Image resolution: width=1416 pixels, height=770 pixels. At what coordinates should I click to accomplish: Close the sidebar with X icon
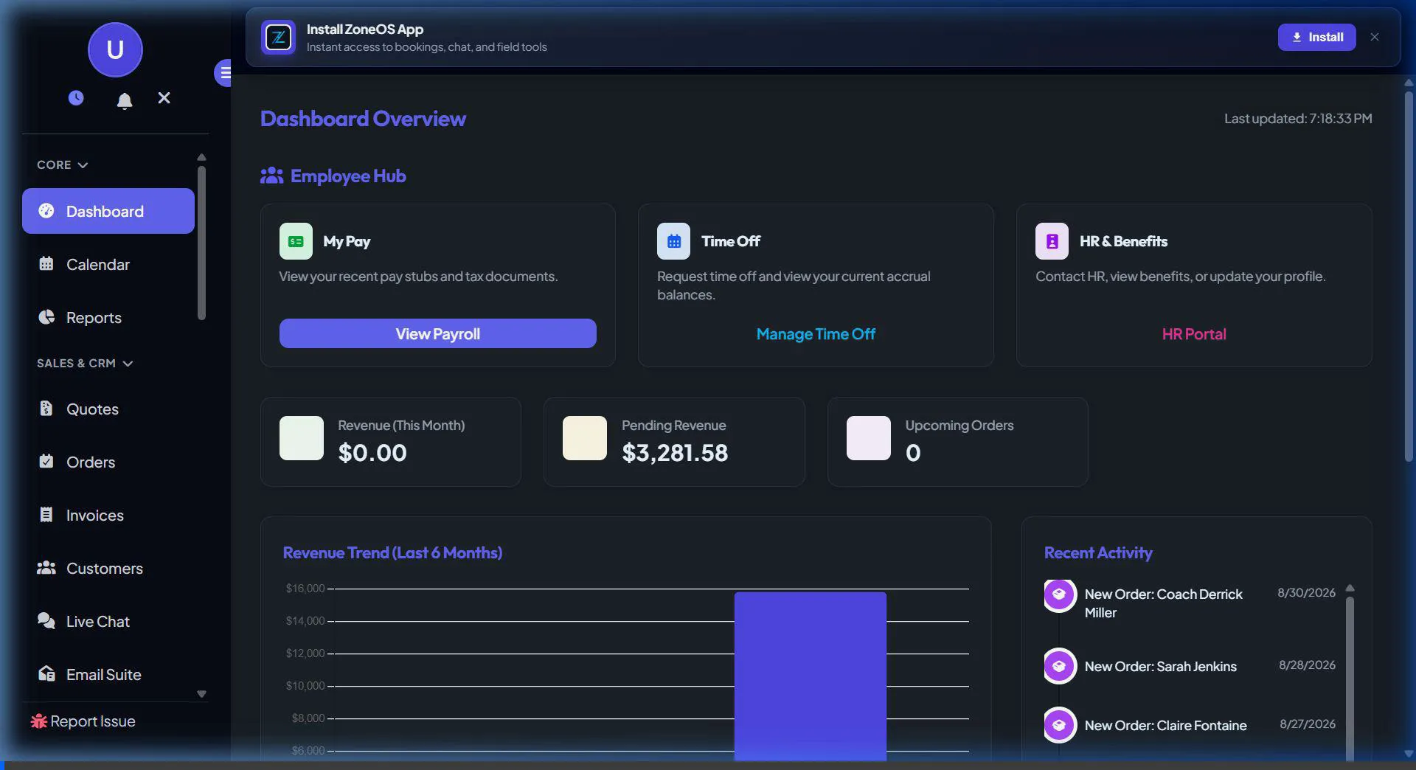(164, 98)
